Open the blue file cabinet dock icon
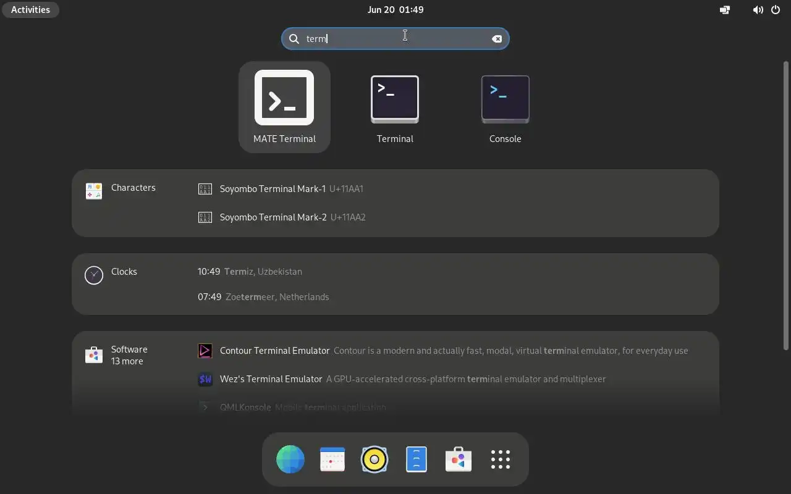 417,459
